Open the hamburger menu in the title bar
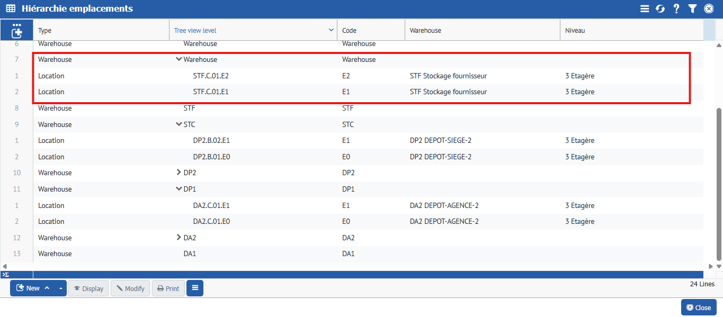 (644, 8)
